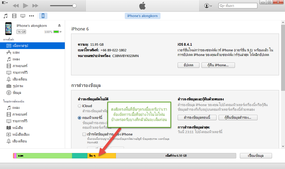Eject iPhone's alongkorn
The width and height of the screenshot is (285, 169).
pos(59,26)
